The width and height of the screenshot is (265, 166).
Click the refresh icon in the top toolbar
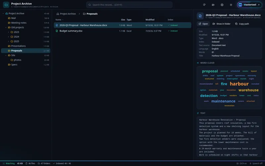(204, 5)
